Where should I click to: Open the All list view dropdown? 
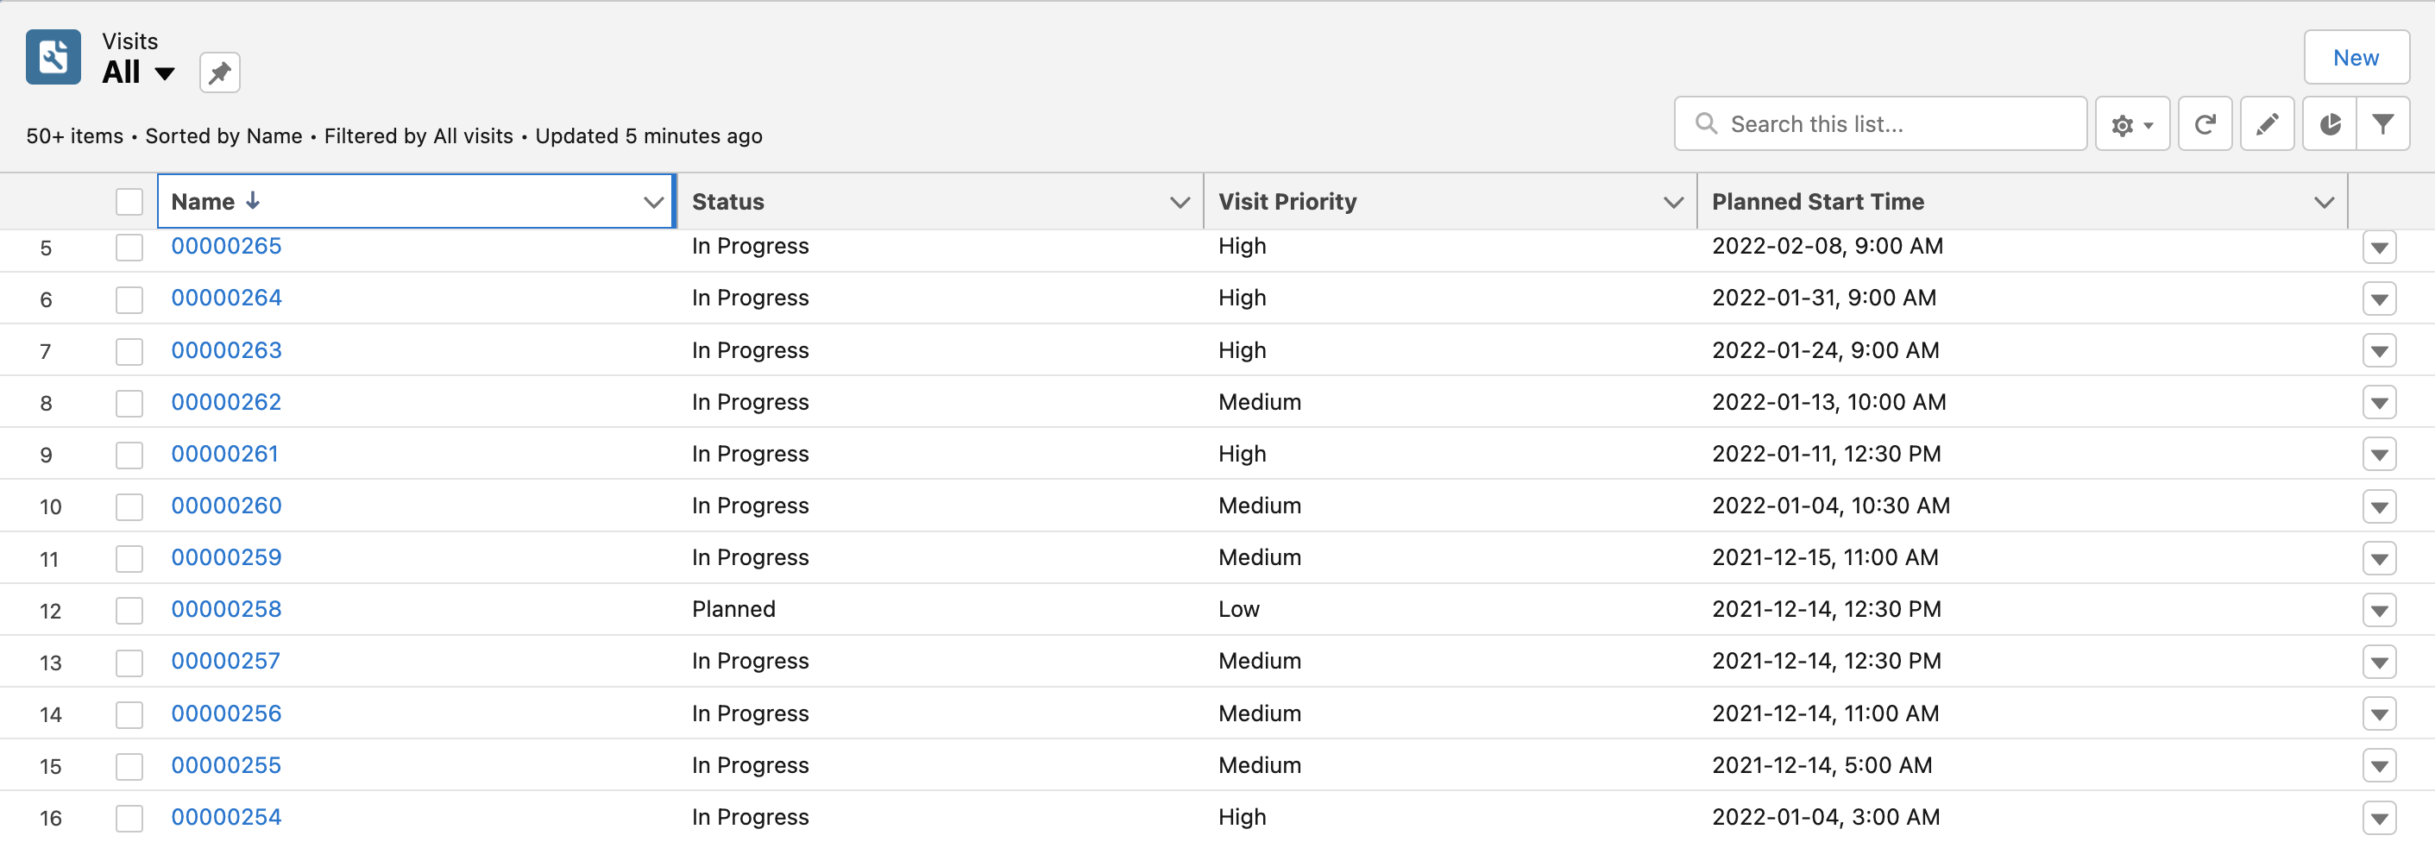(x=164, y=73)
